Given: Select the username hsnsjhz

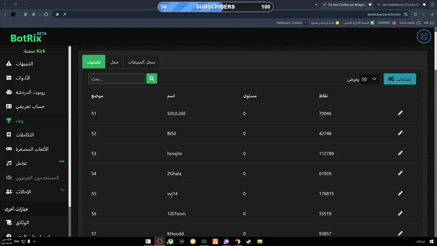Looking at the screenshot, I should click(x=174, y=153).
